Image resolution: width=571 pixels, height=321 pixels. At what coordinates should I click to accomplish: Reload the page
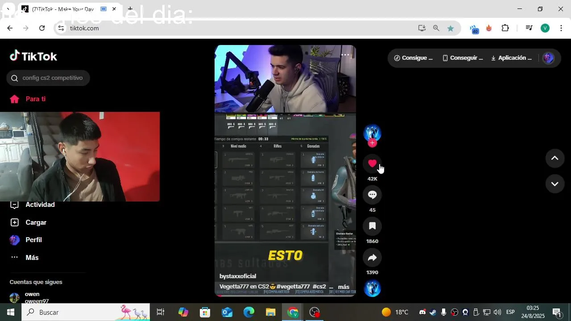(42, 28)
